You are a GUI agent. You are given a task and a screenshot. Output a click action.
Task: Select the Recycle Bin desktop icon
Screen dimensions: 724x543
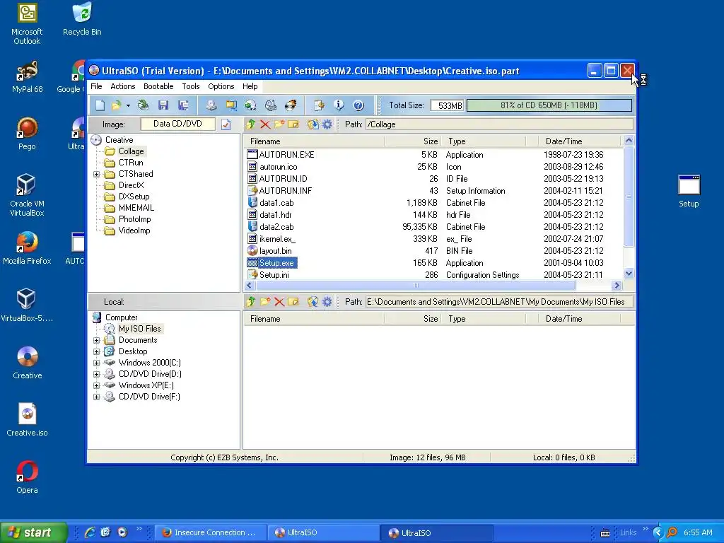[82, 20]
